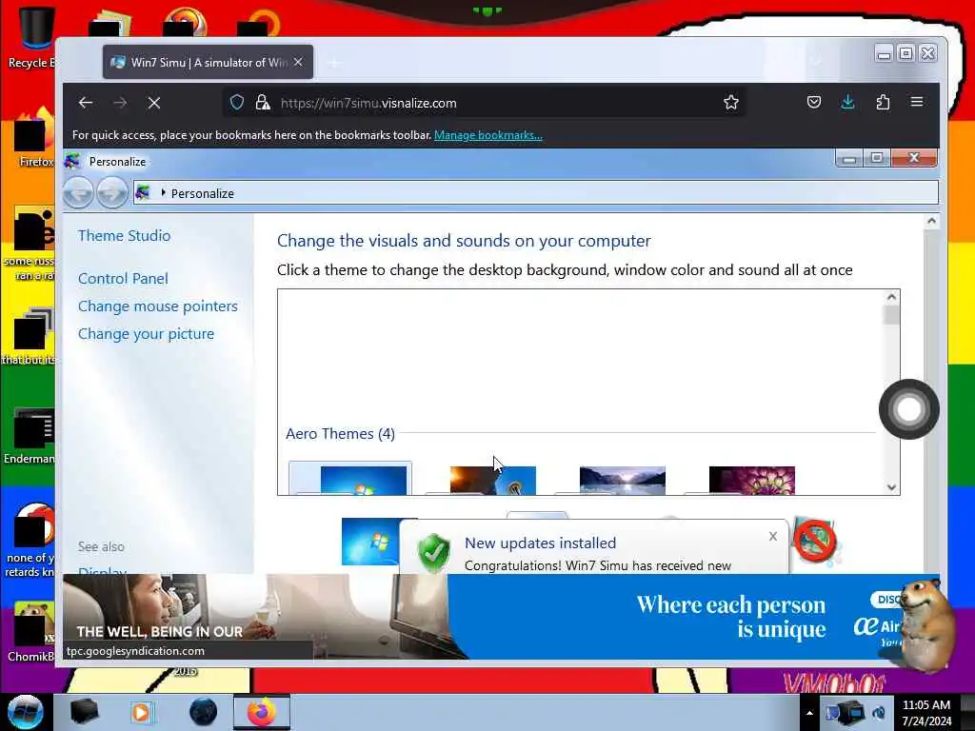975x731 pixels.
Task: Select the second Aero theme thumbnail
Action: tap(492, 481)
